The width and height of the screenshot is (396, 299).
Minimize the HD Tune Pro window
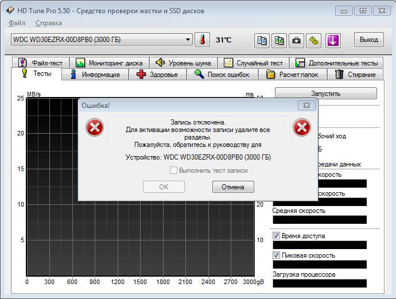pos(344,11)
